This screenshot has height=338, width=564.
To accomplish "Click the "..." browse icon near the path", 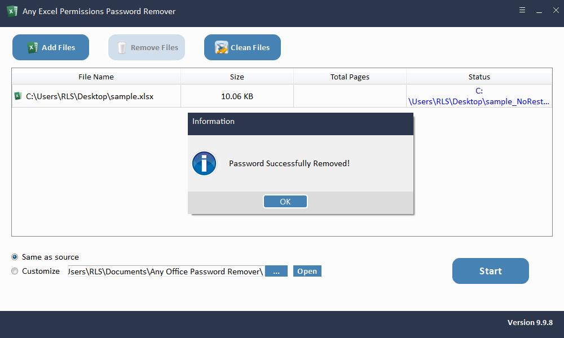I will pos(276,271).
